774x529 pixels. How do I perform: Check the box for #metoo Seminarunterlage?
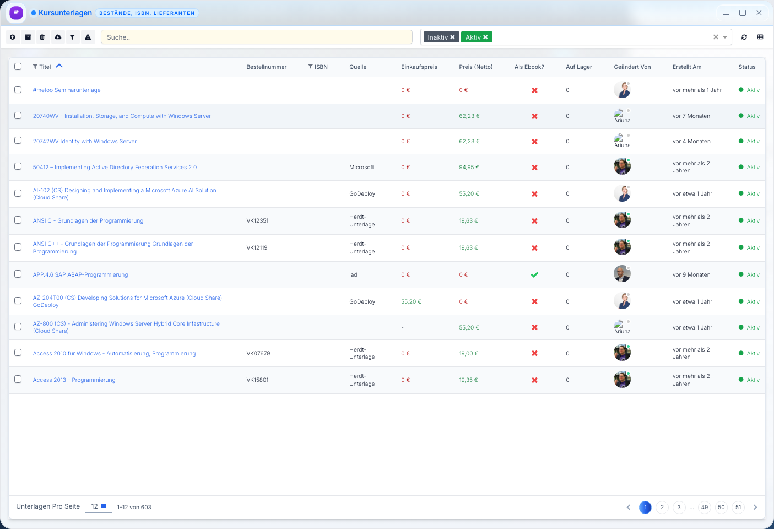(18, 90)
